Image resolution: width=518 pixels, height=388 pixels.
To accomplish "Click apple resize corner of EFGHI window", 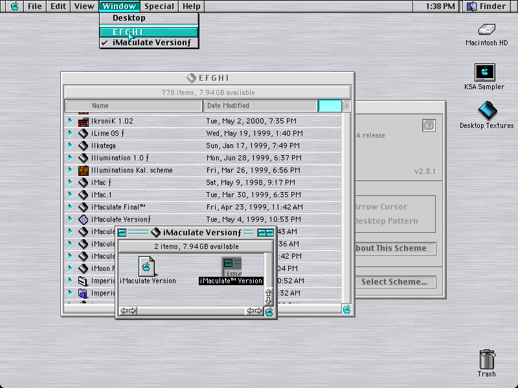I will (x=346, y=309).
